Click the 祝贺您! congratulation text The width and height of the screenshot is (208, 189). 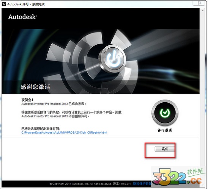point(27,100)
